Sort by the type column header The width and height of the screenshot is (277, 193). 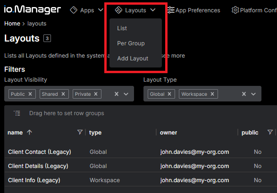(x=95, y=133)
